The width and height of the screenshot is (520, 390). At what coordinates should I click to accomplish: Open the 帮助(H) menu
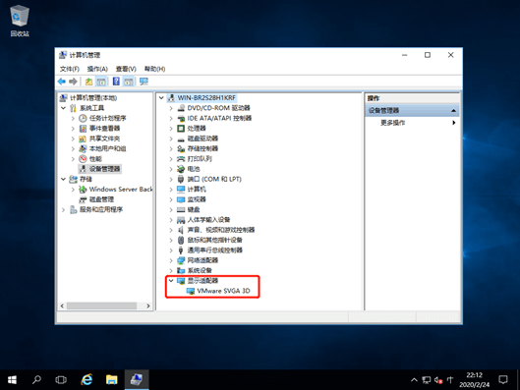(154, 69)
